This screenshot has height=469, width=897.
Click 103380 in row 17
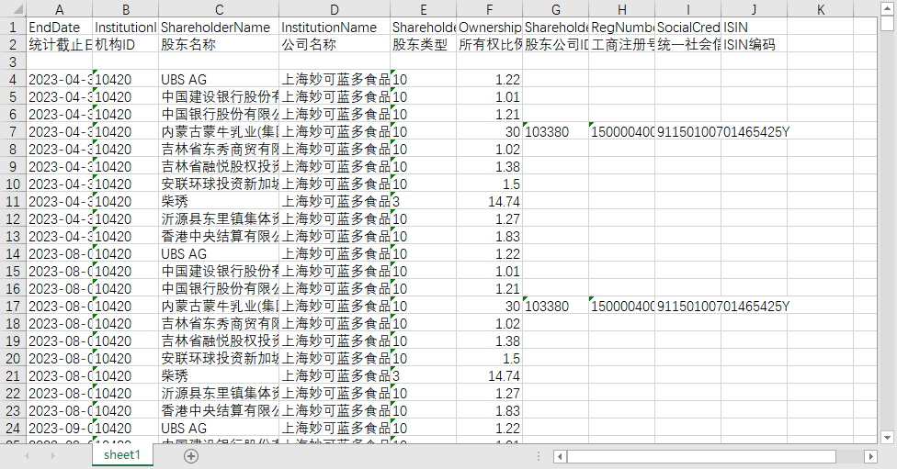click(x=555, y=306)
